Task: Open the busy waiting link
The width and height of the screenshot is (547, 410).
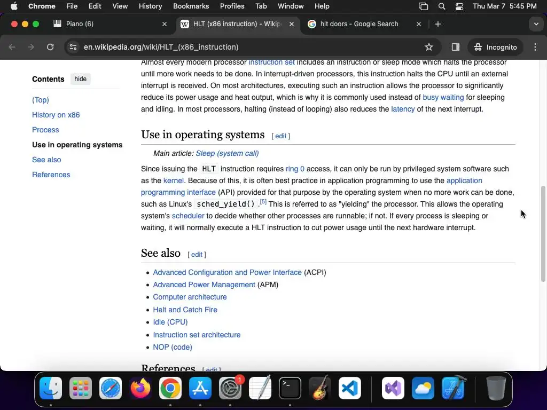Action: tap(443, 98)
